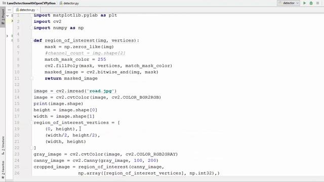Click 'height = image.shape[0]' on line 16
The height and width of the screenshot is (182, 324).
[x=65, y=110]
